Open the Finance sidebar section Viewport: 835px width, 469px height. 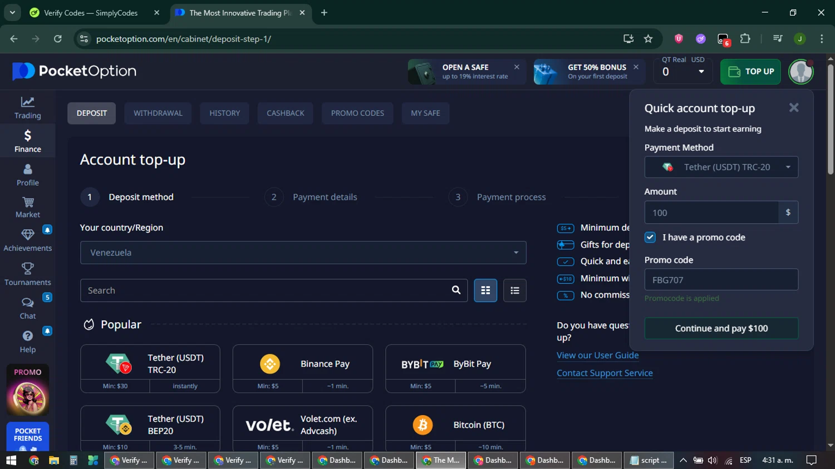[x=27, y=141]
